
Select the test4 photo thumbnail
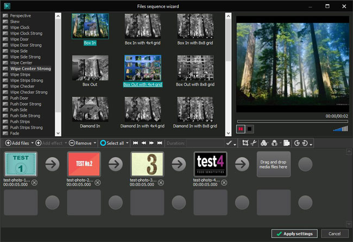pyautogui.click(x=211, y=164)
